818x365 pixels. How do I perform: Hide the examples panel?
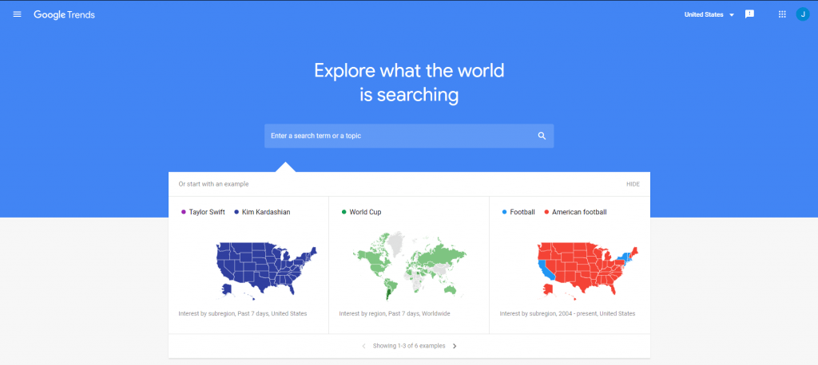(x=633, y=184)
